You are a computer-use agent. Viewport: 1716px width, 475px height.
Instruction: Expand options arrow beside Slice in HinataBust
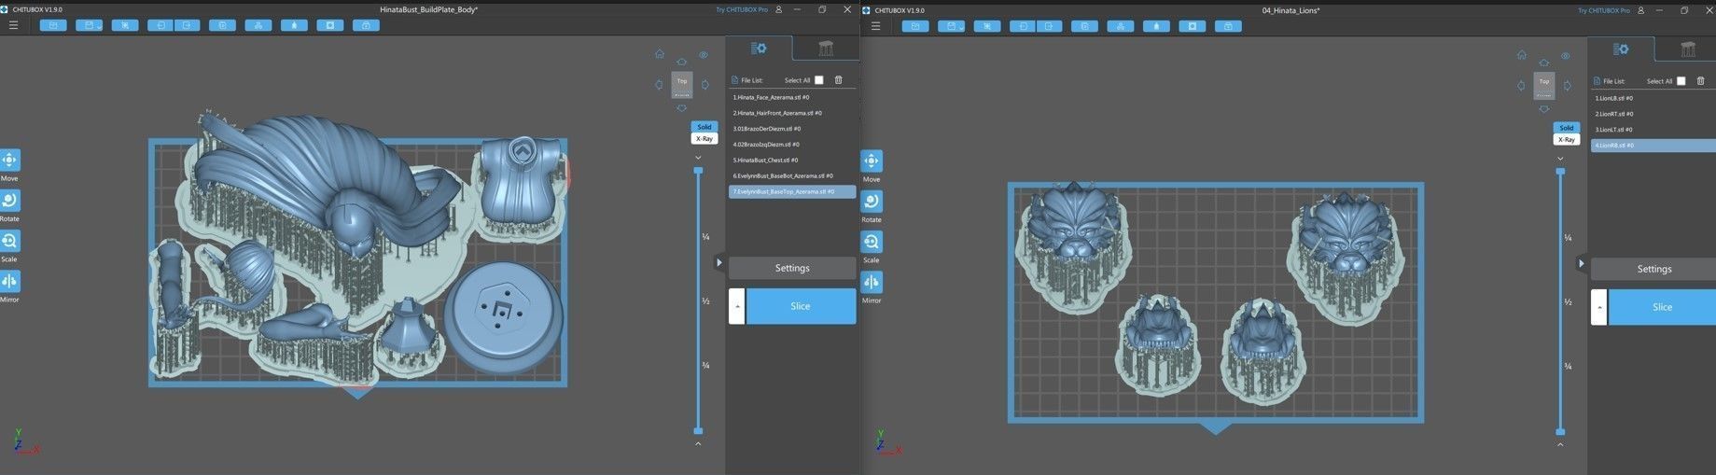[737, 306]
